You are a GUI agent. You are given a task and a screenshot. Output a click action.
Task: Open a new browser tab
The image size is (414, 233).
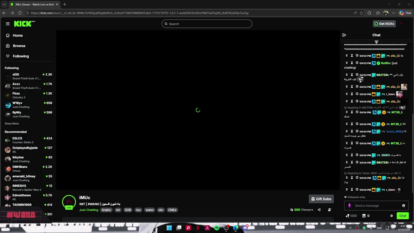point(65,4)
